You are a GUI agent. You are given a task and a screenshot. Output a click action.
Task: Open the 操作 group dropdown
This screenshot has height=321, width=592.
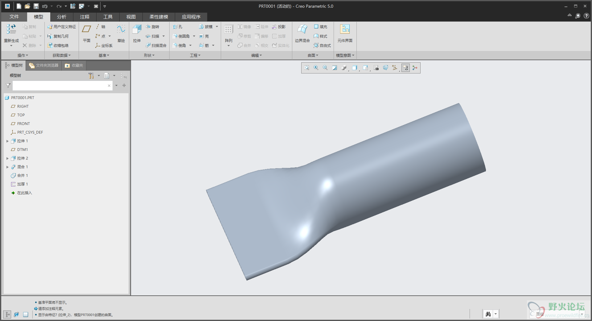[x=23, y=55]
